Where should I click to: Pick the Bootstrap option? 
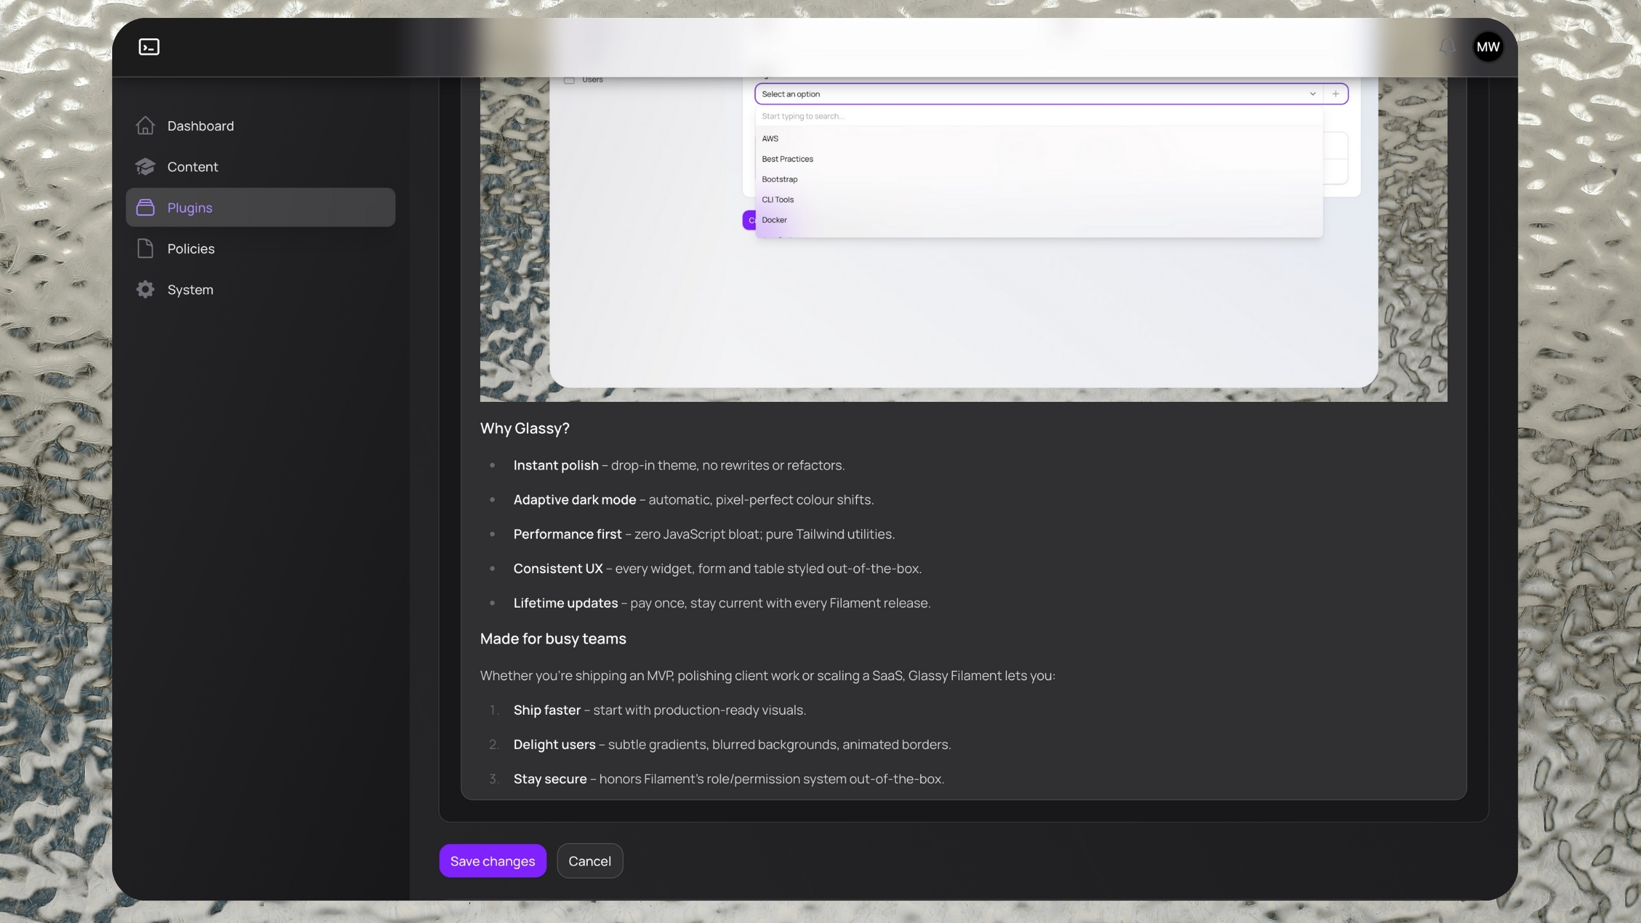click(1038, 179)
